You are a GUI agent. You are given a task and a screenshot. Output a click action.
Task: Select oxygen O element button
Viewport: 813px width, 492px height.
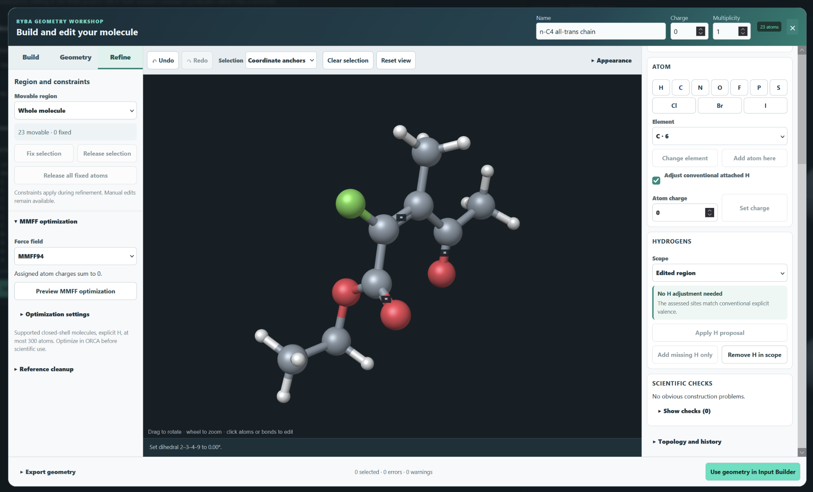pos(720,88)
